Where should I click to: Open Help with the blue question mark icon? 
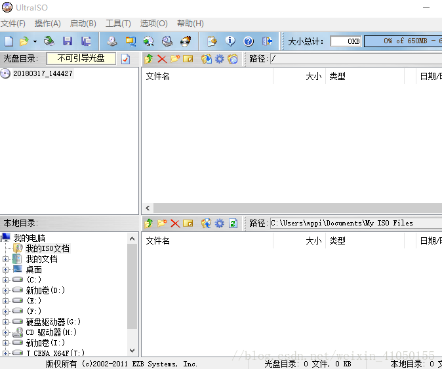click(249, 41)
